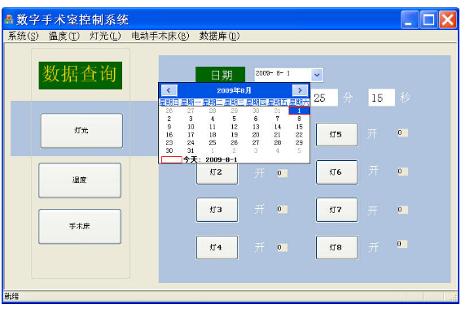Go to previous month in calendar
Image resolution: width=461 pixels, height=313 pixels.
(169, 90)
